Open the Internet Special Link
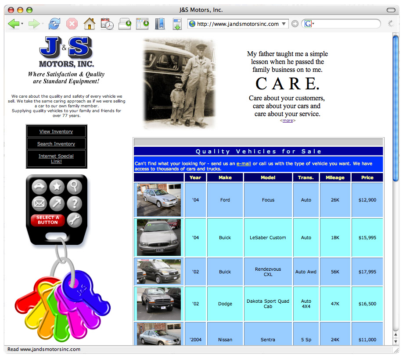406x361 pixels. 56,159
